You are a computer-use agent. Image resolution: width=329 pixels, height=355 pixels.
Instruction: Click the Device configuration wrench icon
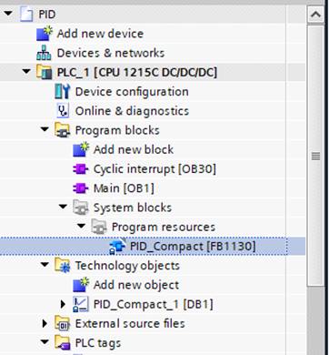point(63,91)
